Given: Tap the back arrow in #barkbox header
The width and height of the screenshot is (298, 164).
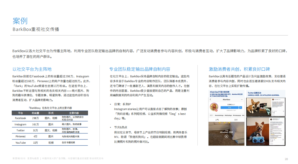Looking at the screenshot, I should [x=211, y=99].
